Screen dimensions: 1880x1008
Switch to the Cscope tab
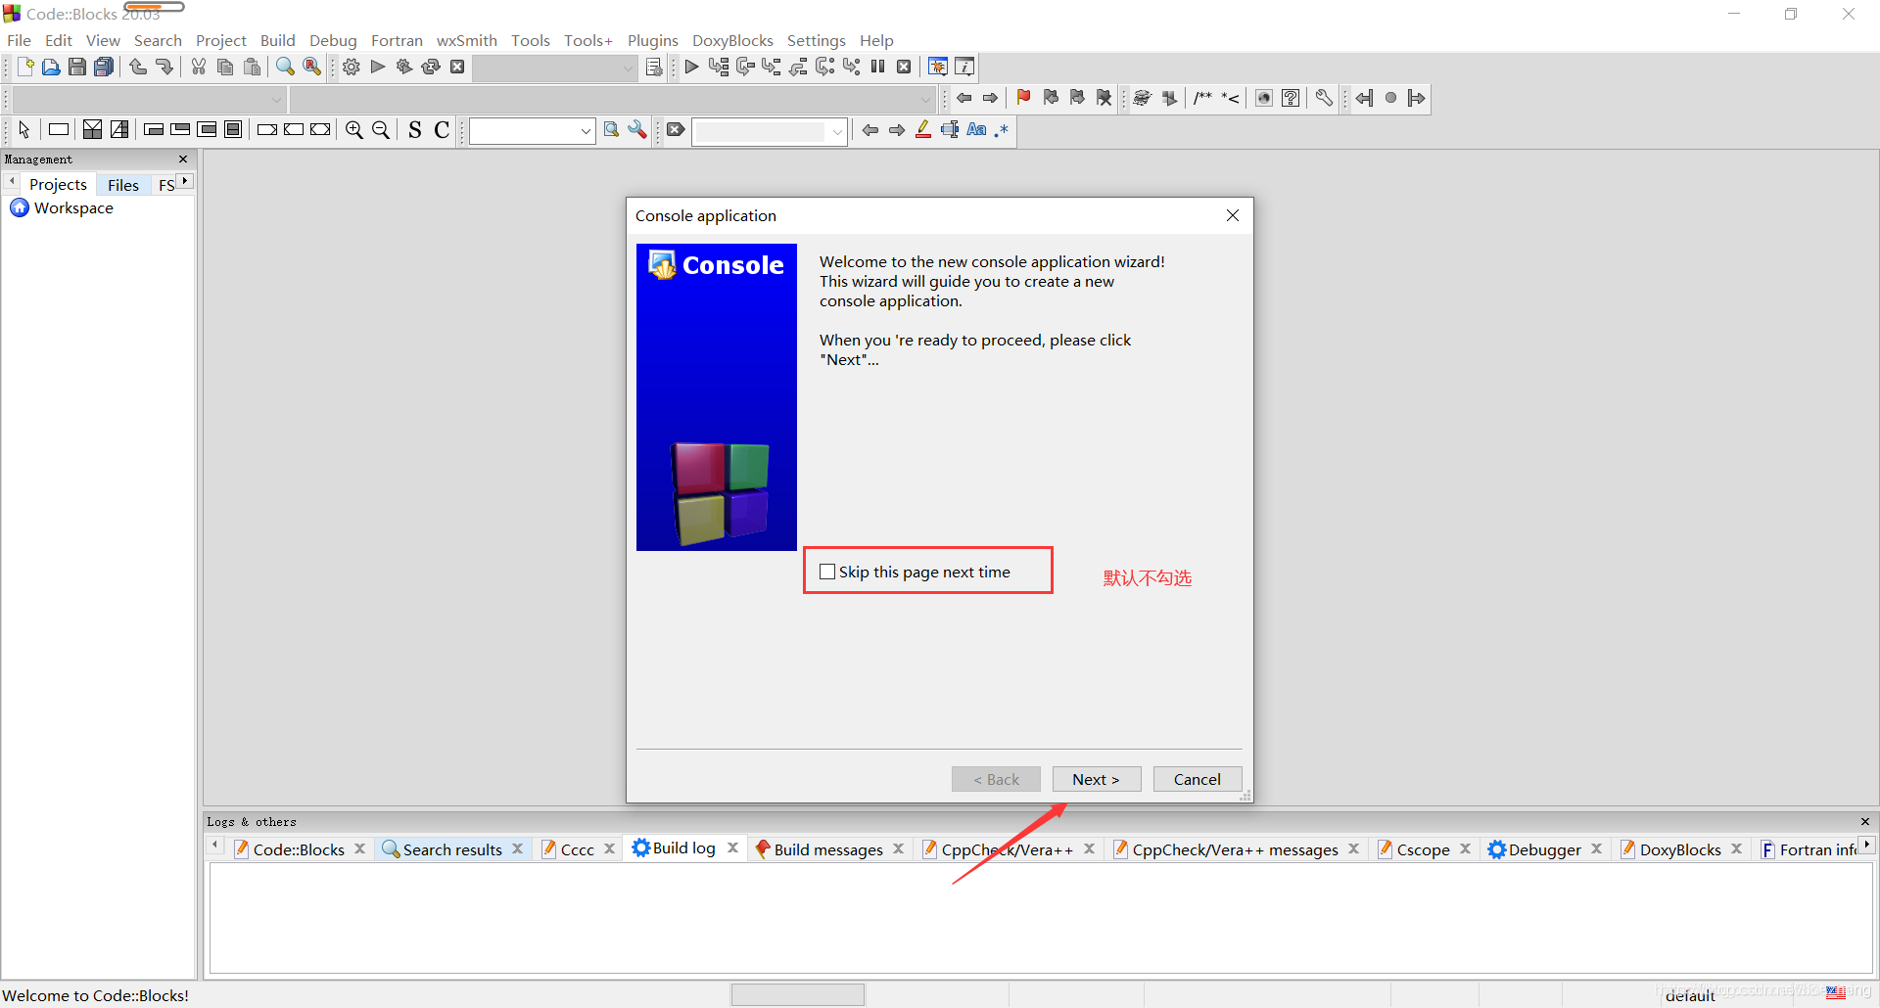[x=1423, y=849]
